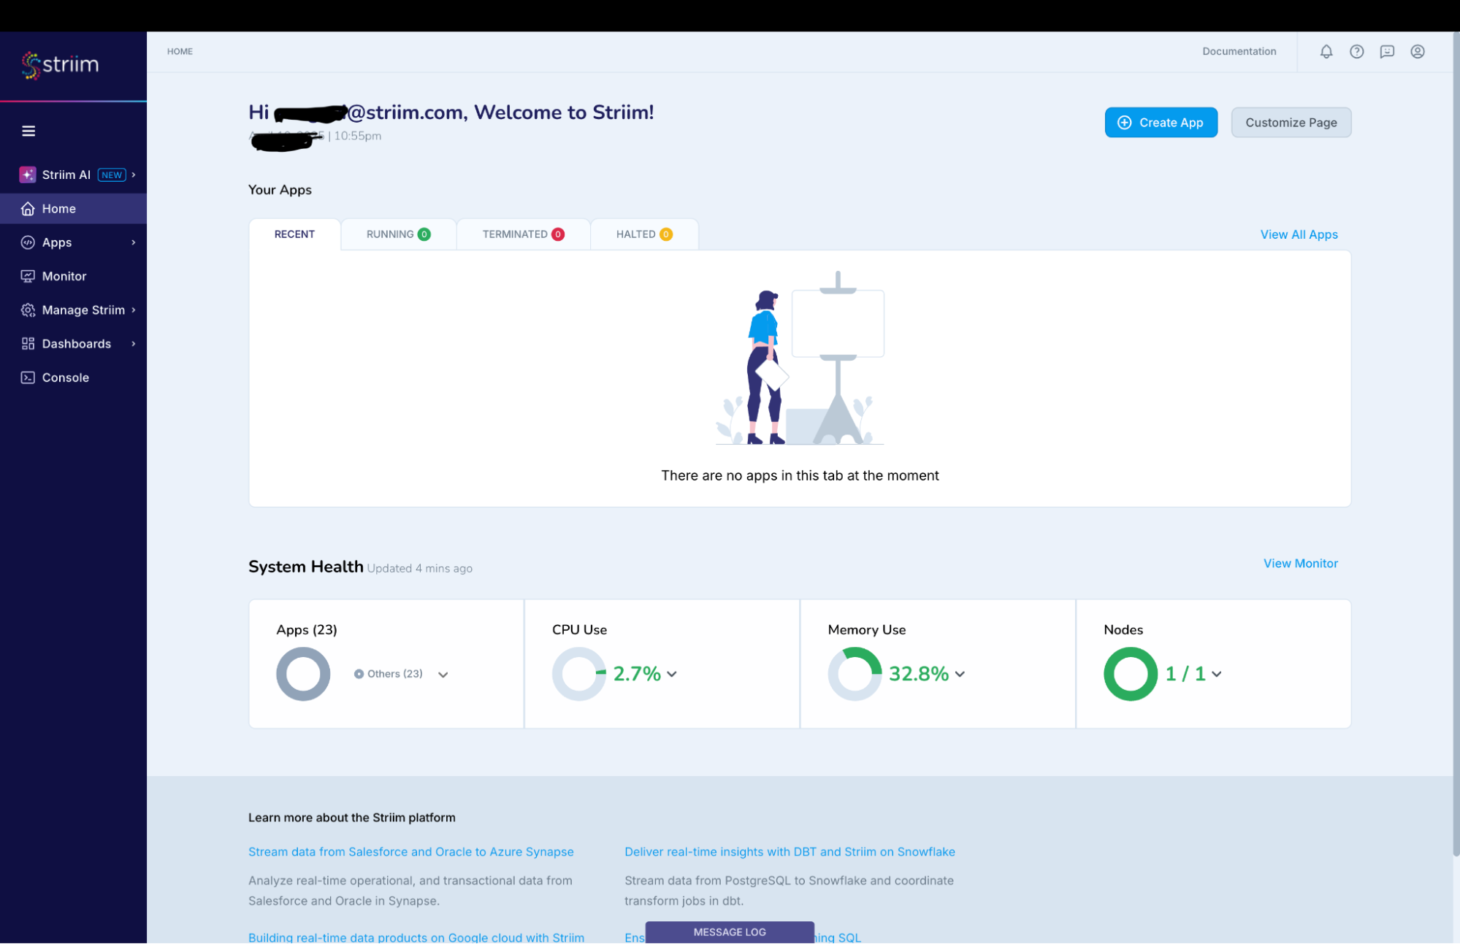The width and height of the screenshot is (1460, 944).
Task: Switch to the RECENT tab
Action: tap(294, 234)
